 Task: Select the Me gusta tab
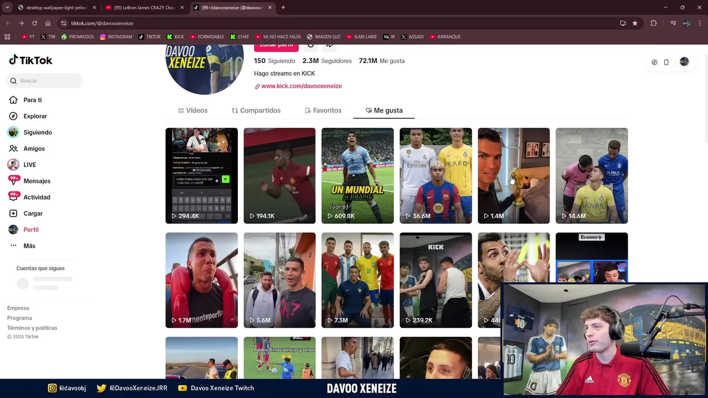384,111
